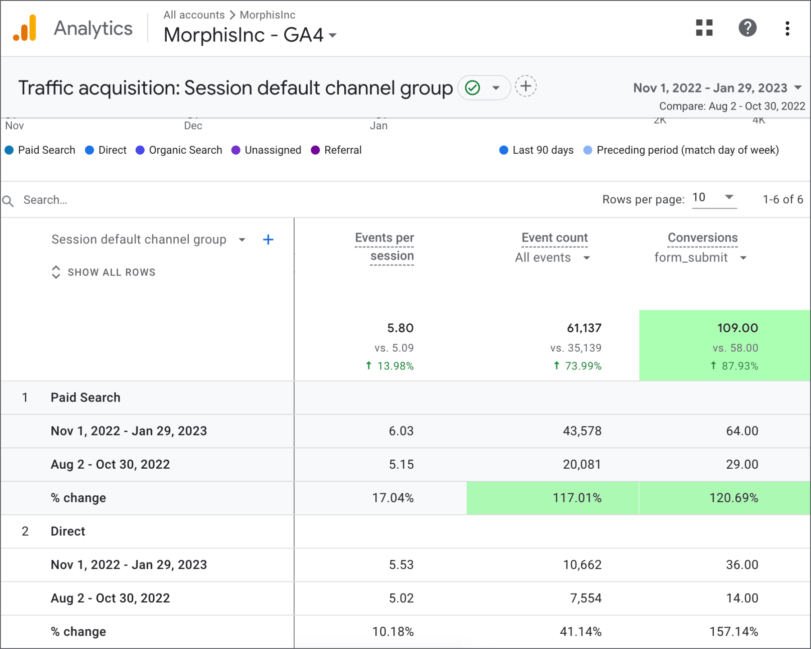811x649 pixels.
Task: Sort by Conversions column header
Action: [x=702, y=238]
